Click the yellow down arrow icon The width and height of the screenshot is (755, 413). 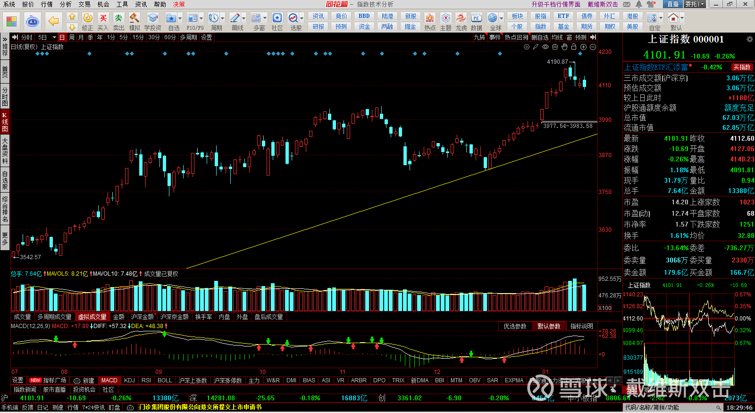(72, 27)
